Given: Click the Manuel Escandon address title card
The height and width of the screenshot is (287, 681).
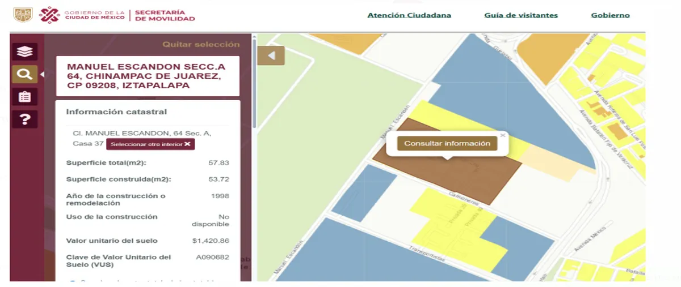Looking at the screenshot, I should 147,76.
